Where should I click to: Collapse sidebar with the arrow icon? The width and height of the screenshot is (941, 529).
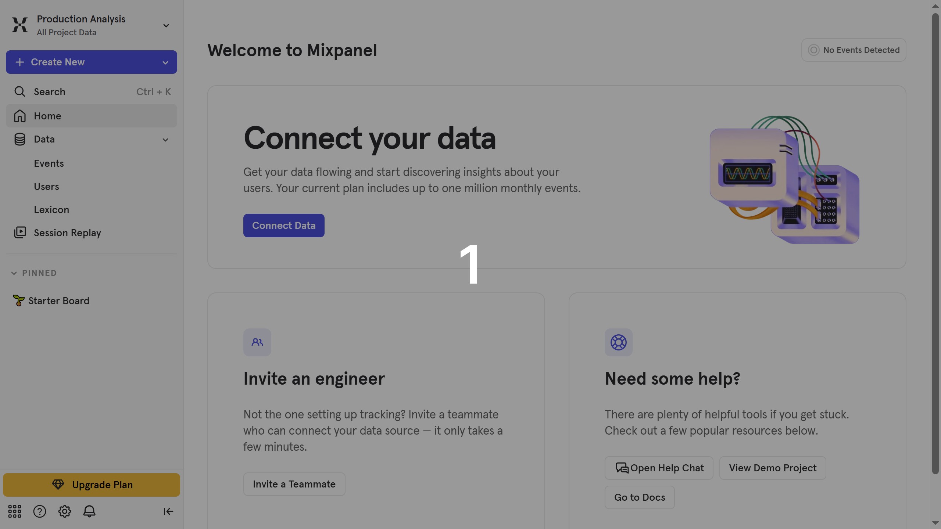pos(168,511)
